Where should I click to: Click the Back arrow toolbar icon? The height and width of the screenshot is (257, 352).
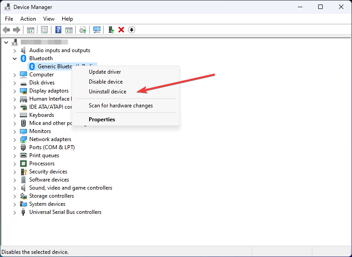tap(6, 30)
